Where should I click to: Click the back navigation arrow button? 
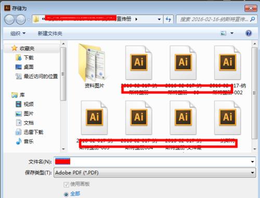click(9, 19)
